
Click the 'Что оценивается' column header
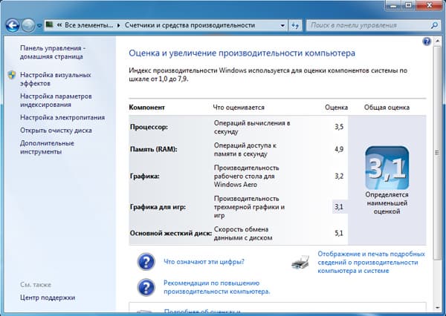(239, 108)
